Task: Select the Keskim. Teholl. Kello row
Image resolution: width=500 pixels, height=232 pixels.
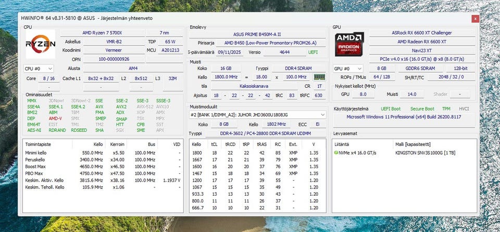Action: point(103,187)
